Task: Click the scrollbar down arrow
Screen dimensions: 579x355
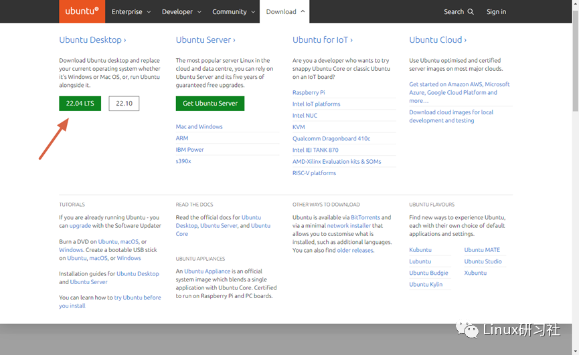Action: [575, 351]
